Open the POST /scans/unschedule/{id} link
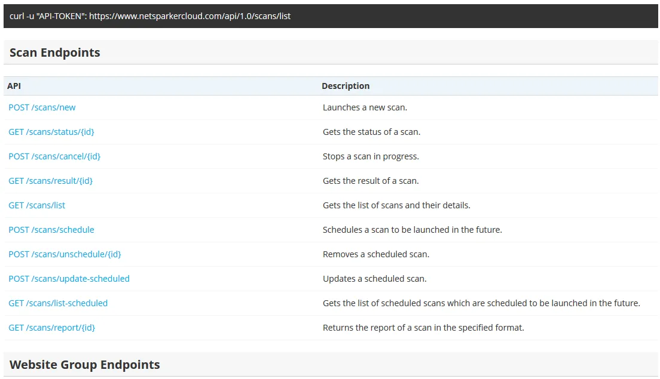This screenshot has width=660, height=379. pos(65,254)
